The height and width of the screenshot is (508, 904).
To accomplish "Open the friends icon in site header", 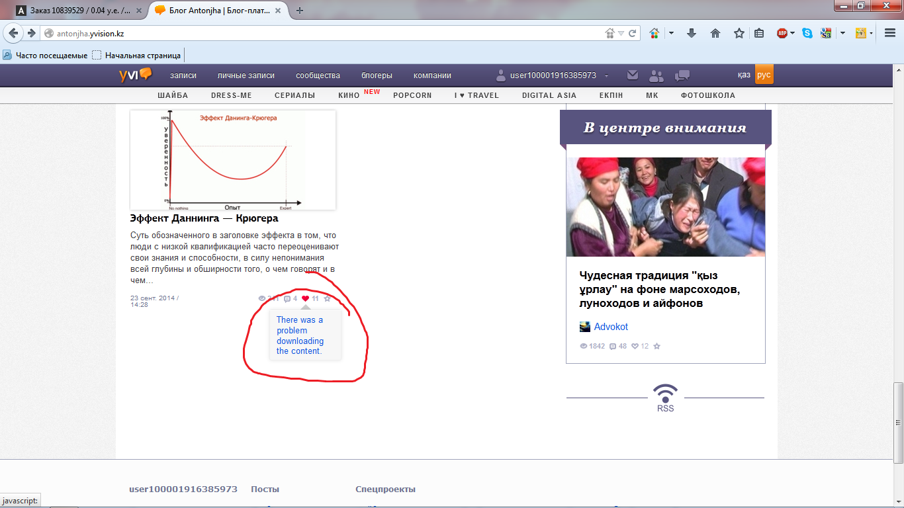I will pos(656,75).
